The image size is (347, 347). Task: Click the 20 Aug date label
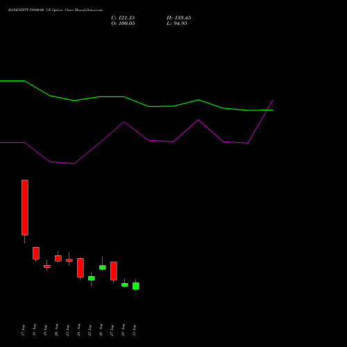(x=56, y=330)
